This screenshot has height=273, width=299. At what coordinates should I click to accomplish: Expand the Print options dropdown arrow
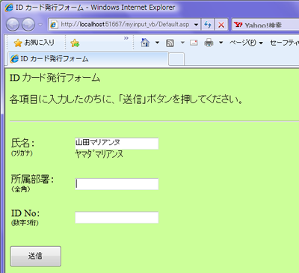point(221,43)
